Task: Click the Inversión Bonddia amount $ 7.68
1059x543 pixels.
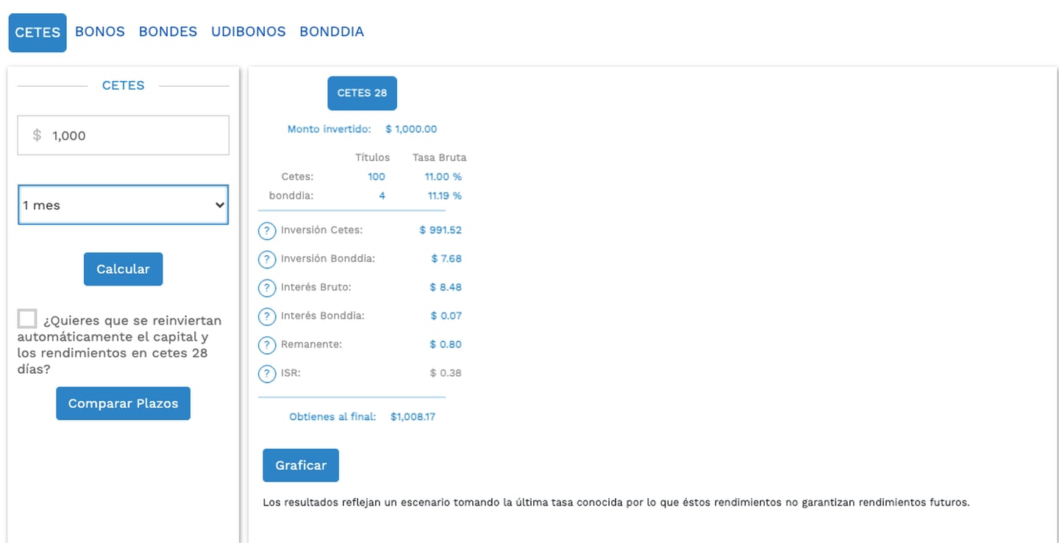Action: [446, 259]
